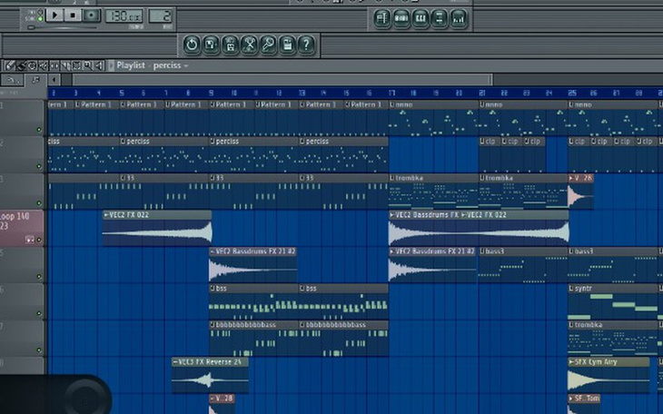The width and height of the screenshot is (663, 414).
Task: Click the Record button in transport
Action: click(x=92, y=15)
